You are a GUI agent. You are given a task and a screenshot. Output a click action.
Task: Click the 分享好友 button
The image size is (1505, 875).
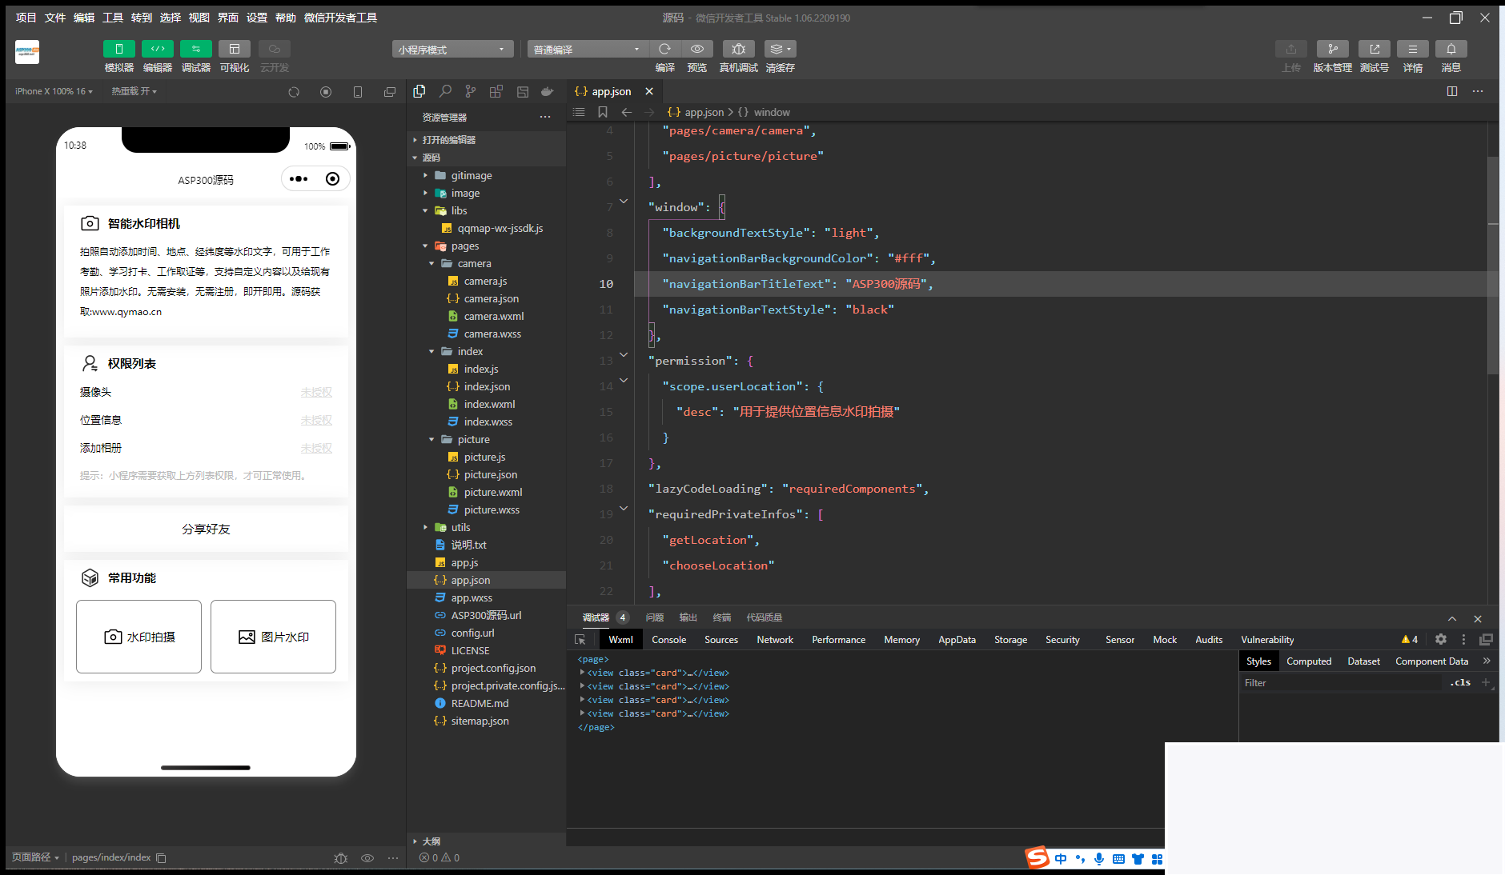pos(206,529)
